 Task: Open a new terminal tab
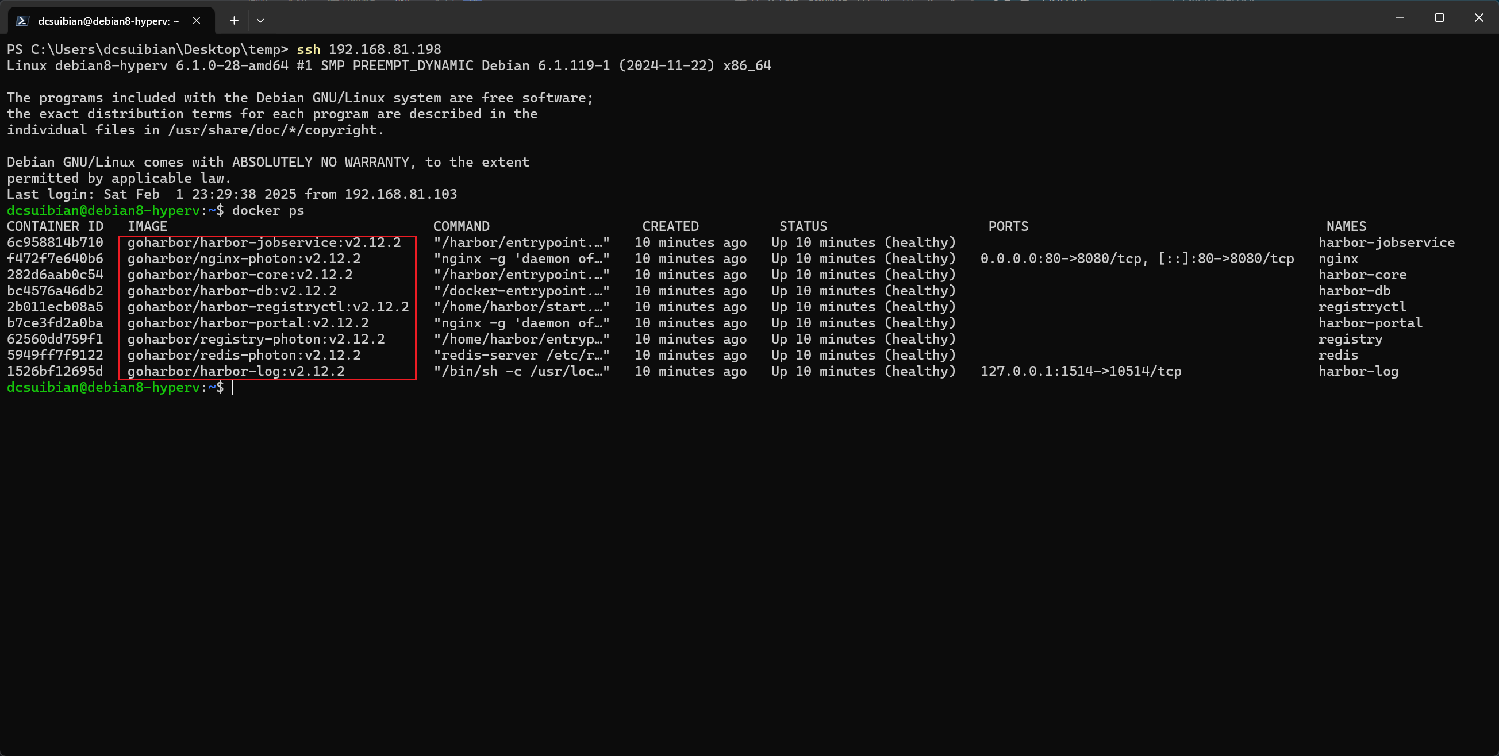click(x=234, y=20)
